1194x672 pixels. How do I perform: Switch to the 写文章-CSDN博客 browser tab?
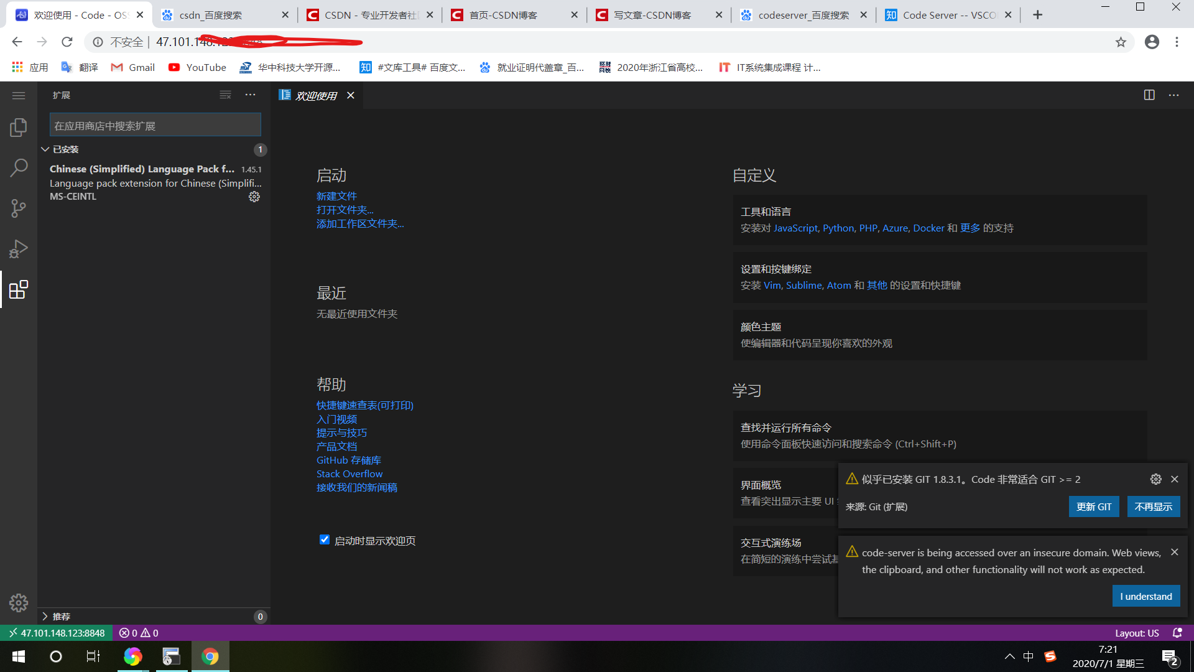[652, 15]
